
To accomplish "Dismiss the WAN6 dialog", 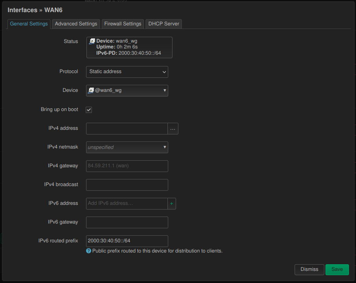I will point(309,269).
